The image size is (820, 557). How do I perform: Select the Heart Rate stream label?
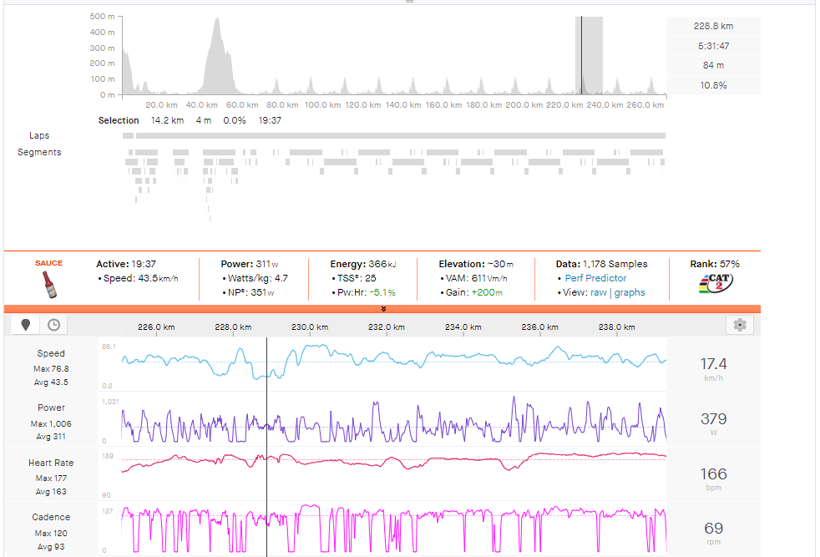[x=51, y=463]
